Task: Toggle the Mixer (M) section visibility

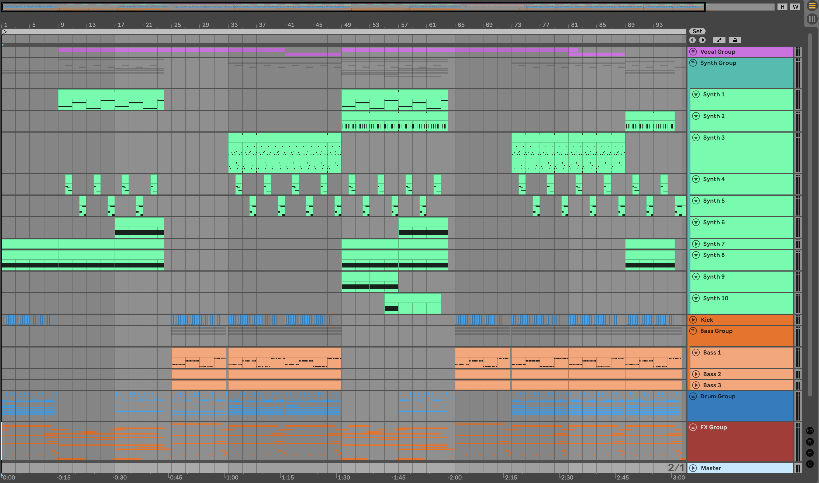Action: [x=810, y=453]
